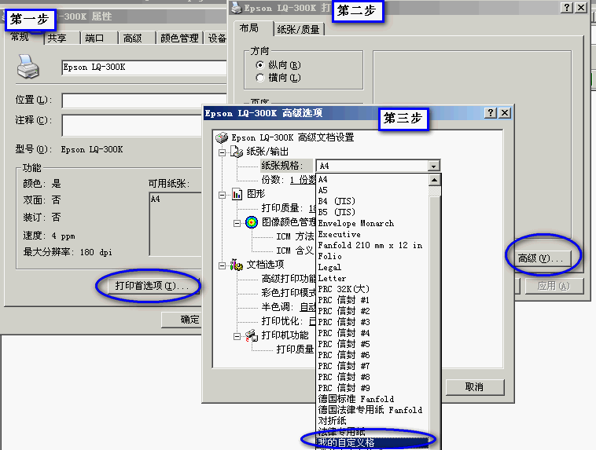Select B5 (JIS) in the paper list
Viewport: 596px width, 450px height.
pos(373,212)
